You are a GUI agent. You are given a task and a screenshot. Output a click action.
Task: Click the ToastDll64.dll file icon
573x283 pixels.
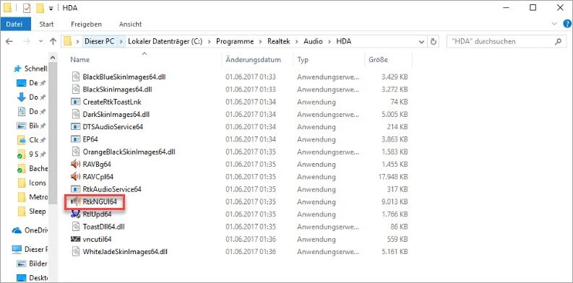click(75, 227)
